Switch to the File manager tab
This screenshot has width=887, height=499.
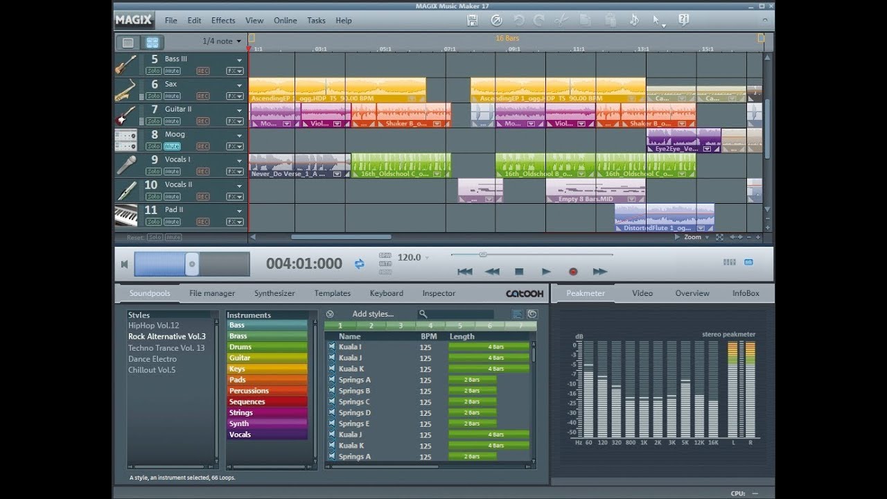click(x=212, y=293)
